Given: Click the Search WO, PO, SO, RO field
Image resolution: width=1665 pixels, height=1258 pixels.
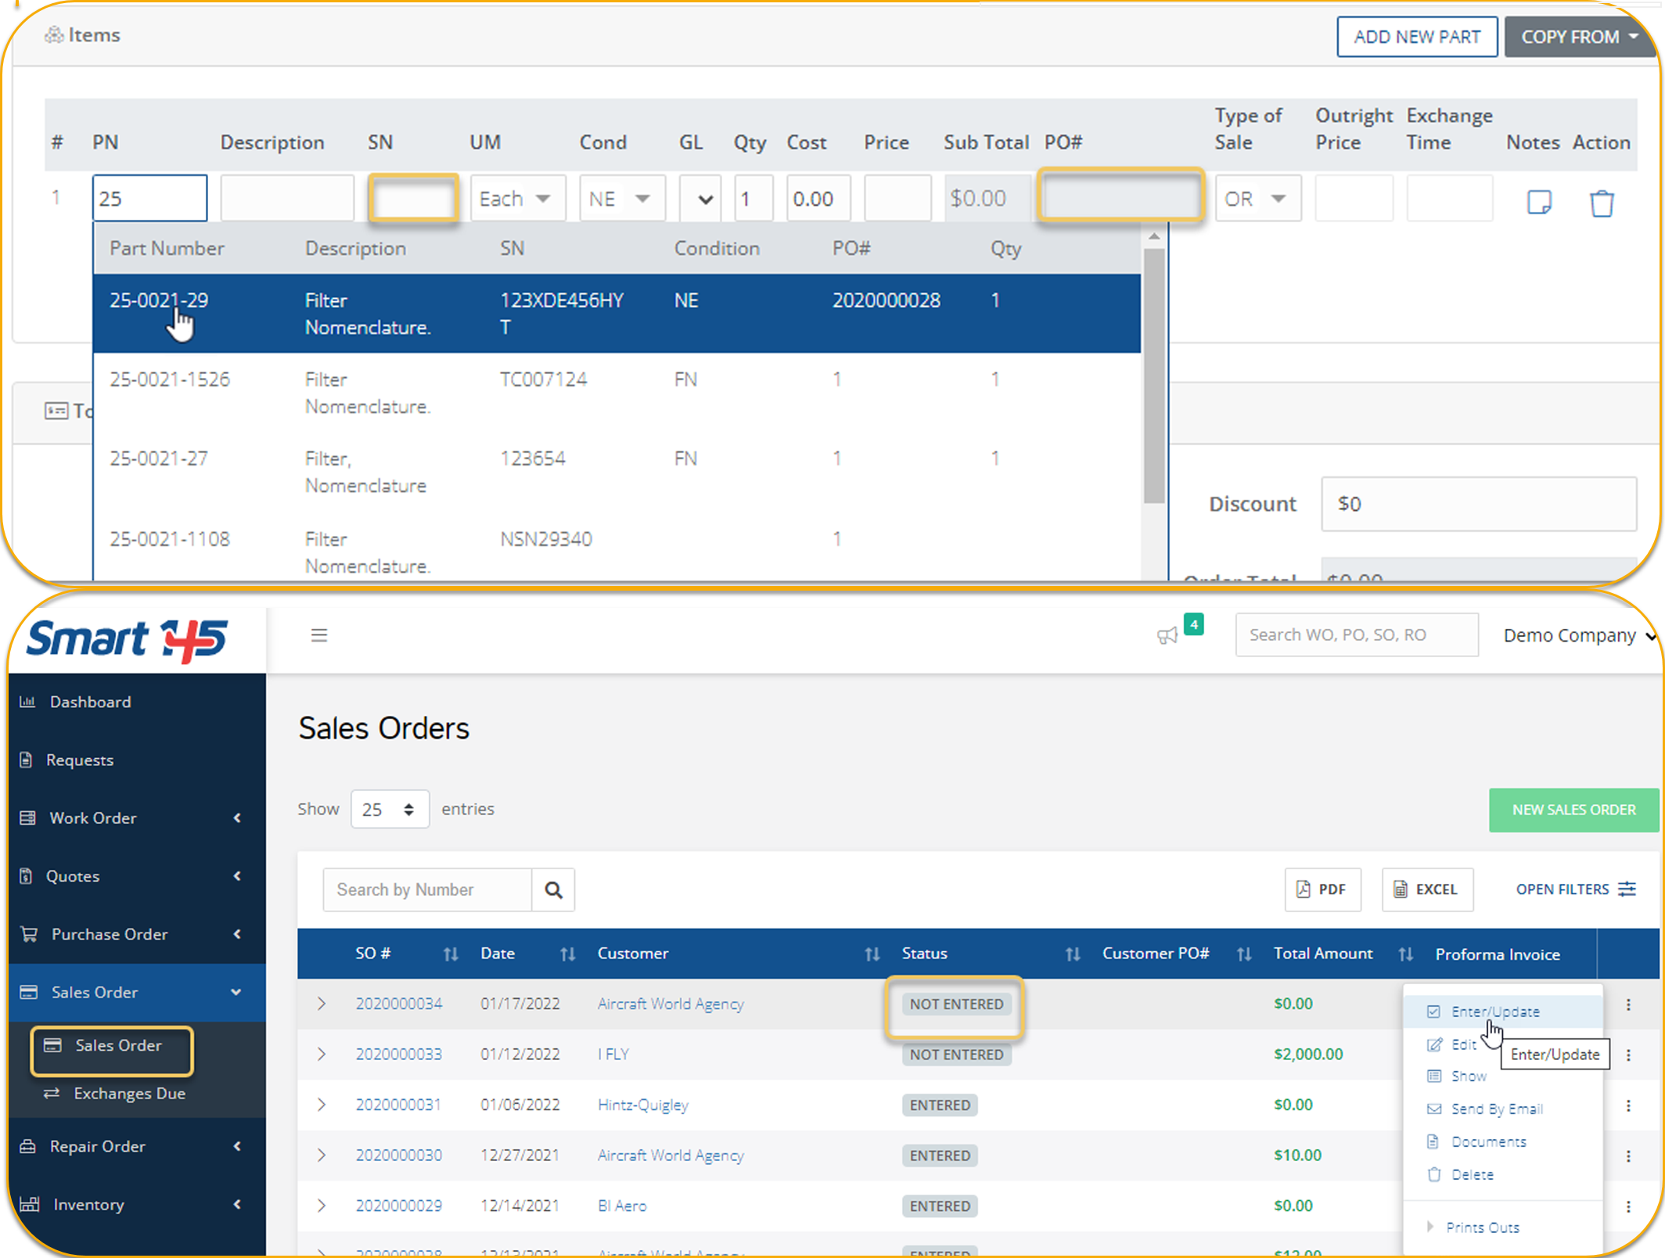Looking at the screenshot, I should pyautogui.click(x=1357, y=635).
